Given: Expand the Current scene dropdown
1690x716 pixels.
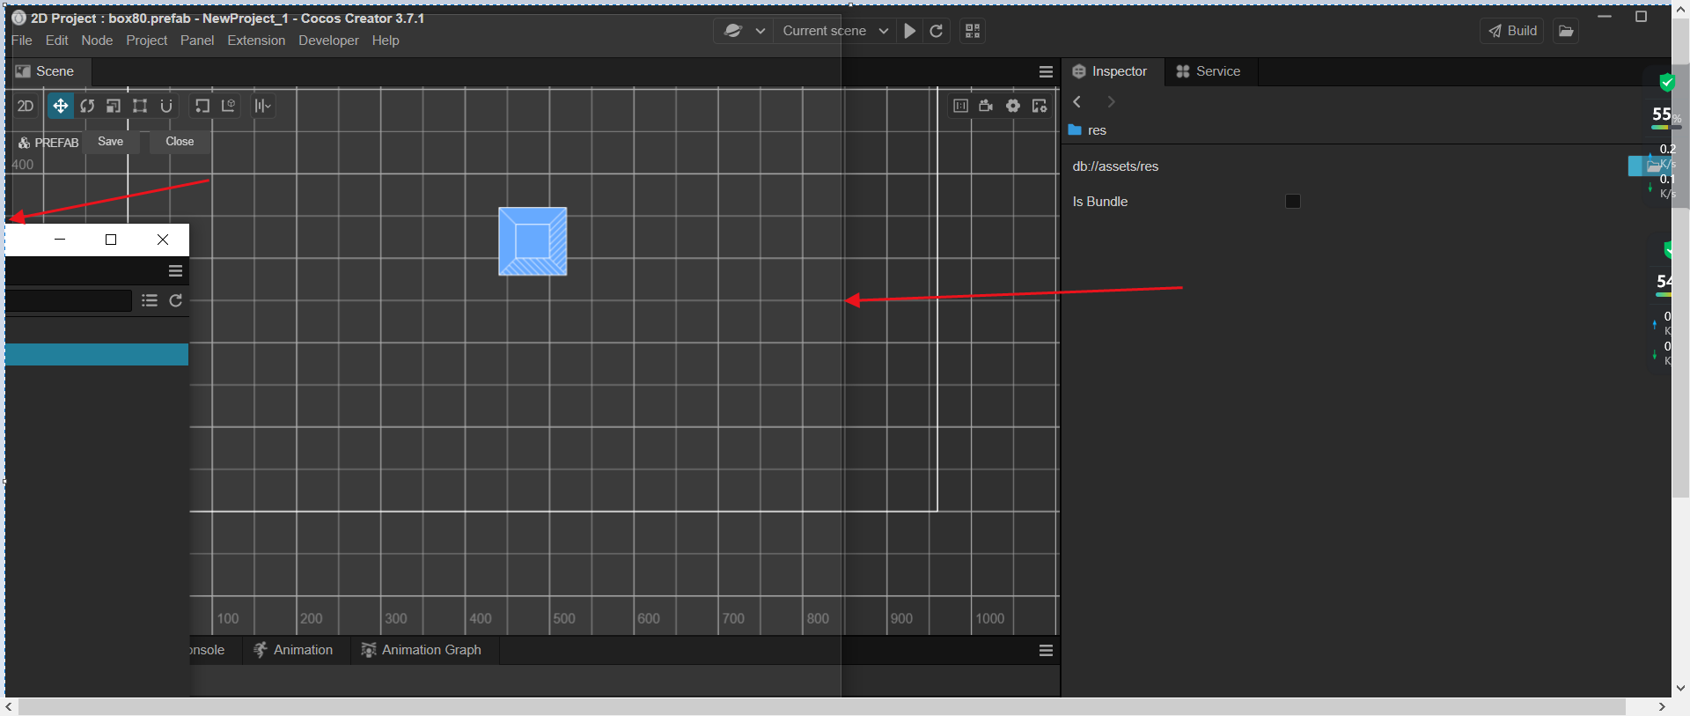Looking at the screenshot, I should click(x=835, y=31).
